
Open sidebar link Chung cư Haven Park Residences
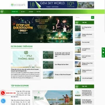(x=87, y=64)
